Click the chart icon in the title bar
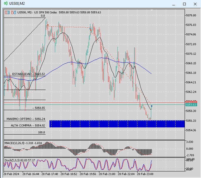Viewport: 201px width, 178px height. coord(6,4)
